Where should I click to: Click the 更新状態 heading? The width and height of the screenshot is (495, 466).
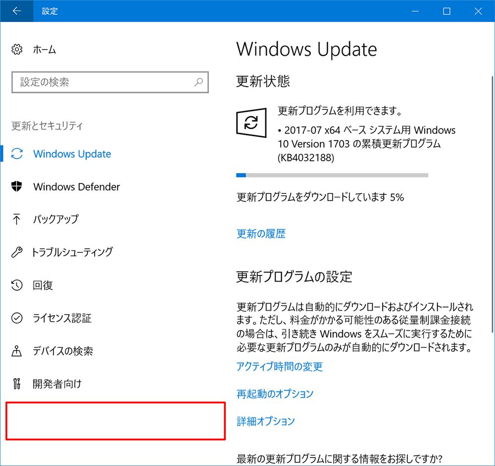(263, 82)
